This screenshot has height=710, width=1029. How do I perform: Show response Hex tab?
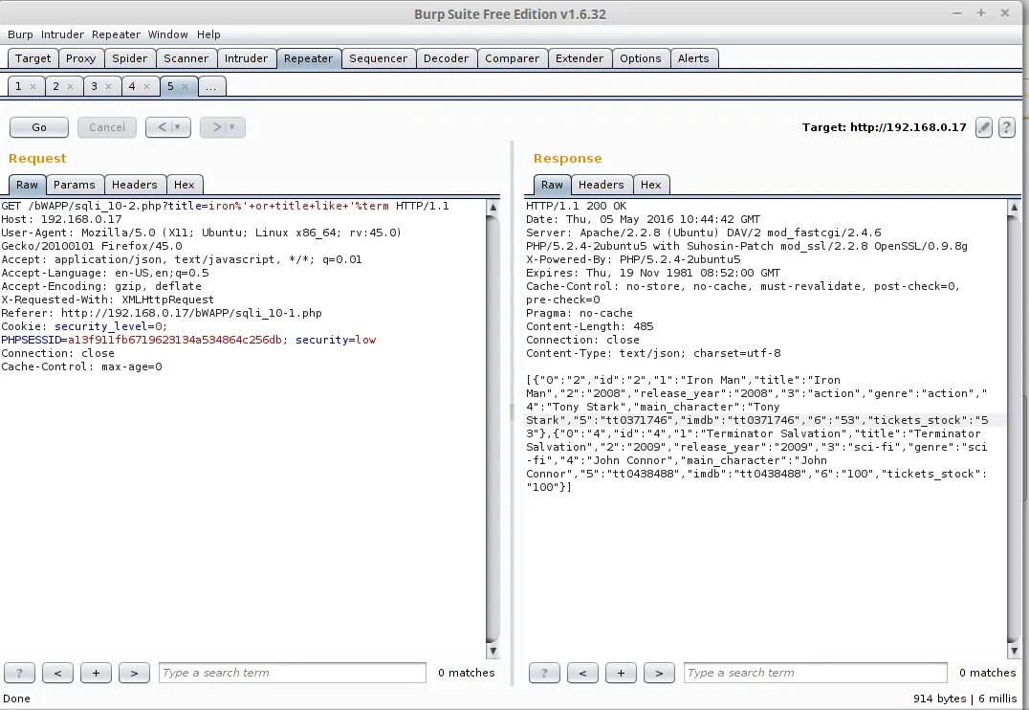coord(651,186)
